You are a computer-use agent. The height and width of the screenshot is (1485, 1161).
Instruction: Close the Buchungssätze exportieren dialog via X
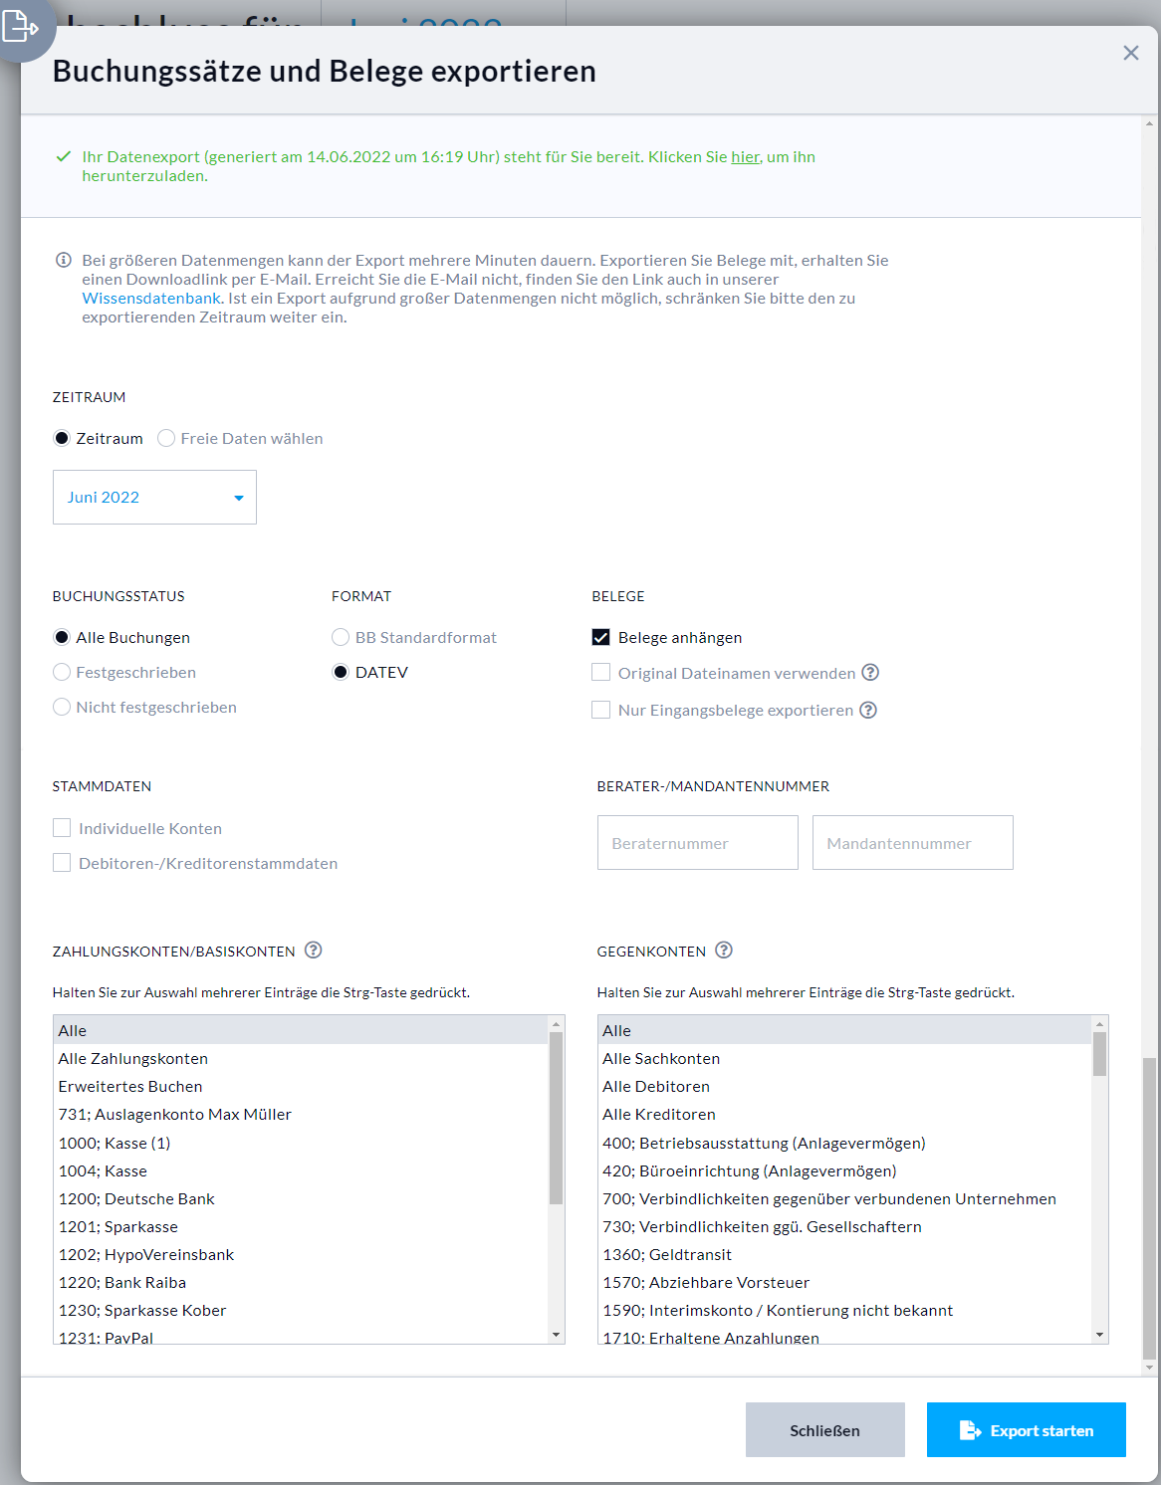(x=1130, y=53)
